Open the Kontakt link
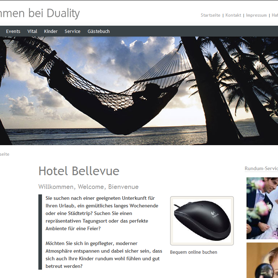This screenshot has height=278, width=278. [233, 15]
